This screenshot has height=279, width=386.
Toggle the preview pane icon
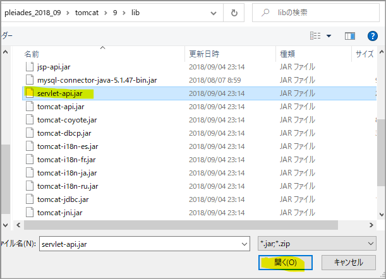[x=350, y=36]
